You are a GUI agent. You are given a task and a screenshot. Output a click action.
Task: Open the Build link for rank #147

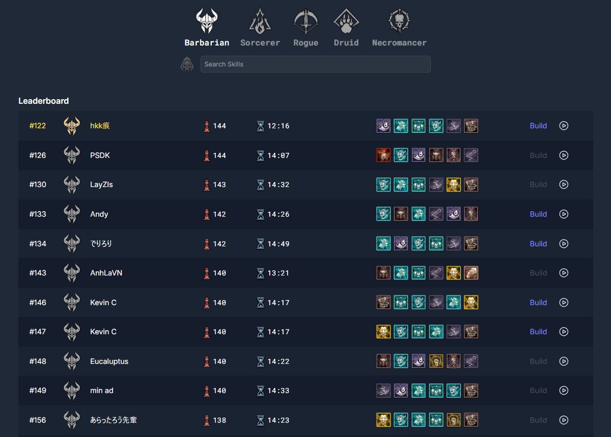(x=538, y=332)
